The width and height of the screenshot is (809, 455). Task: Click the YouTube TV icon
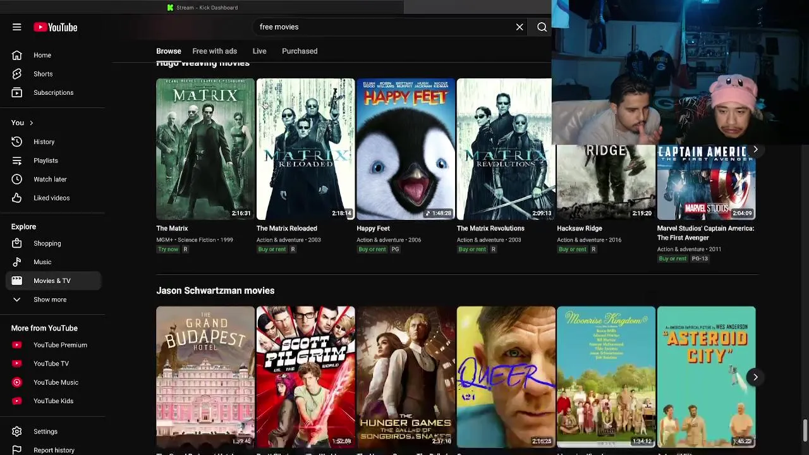click(17, 363)
